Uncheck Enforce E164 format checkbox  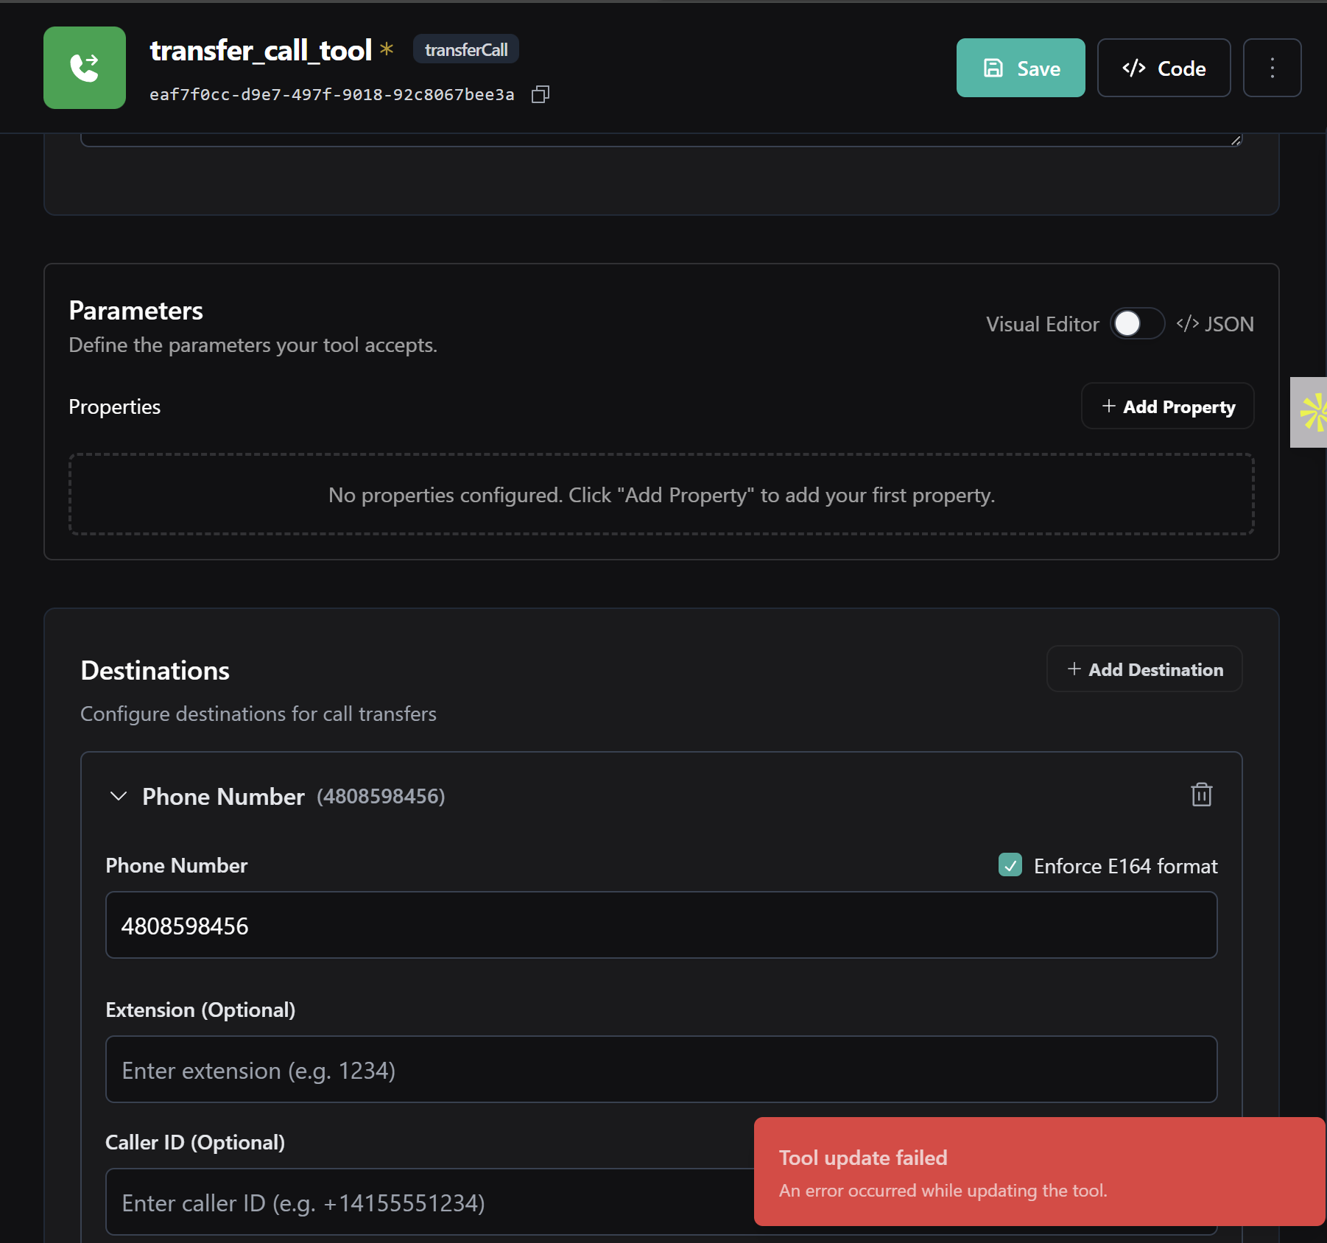1010,865
